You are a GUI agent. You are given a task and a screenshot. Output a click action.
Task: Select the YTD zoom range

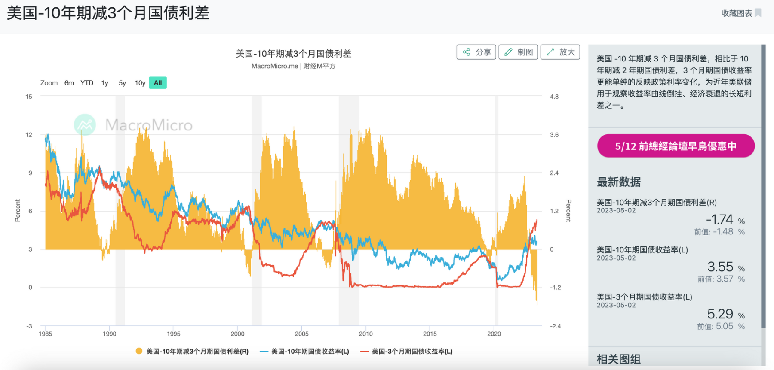pos(87,83)
